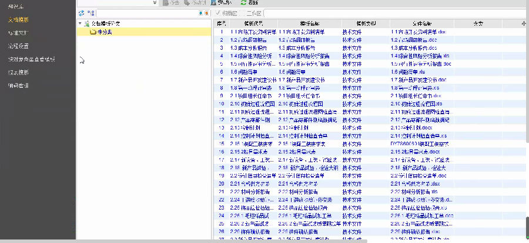This screenshot has height=243, width=529.
Task: Click the root icon of 文档模板分类 node
Action: pos(87,23)
